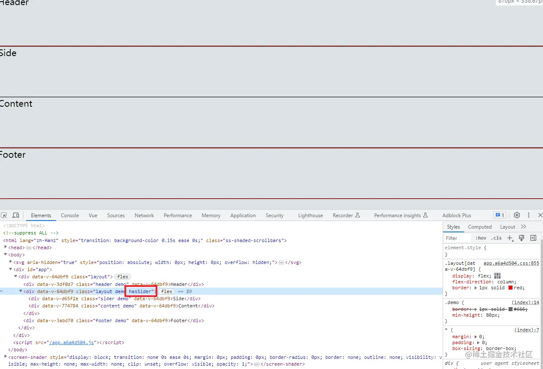
Task: Collapse the layout demo hasSider div node
Action: (21, 291)
